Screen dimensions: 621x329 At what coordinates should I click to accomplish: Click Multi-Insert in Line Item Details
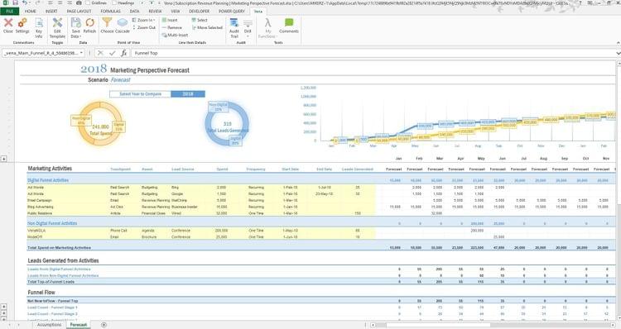pyautogui.click(x=175, y=35)
